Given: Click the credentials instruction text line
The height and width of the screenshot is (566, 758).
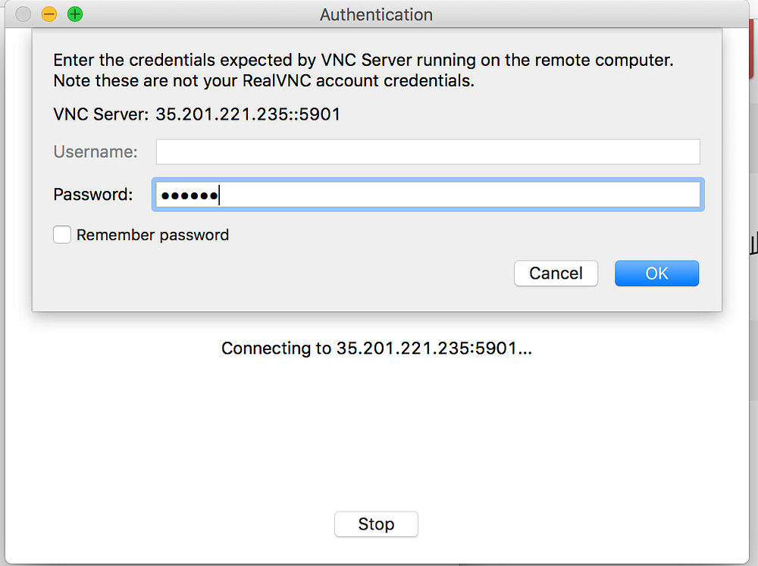Looking at the screenshot, I should point(363,60).
